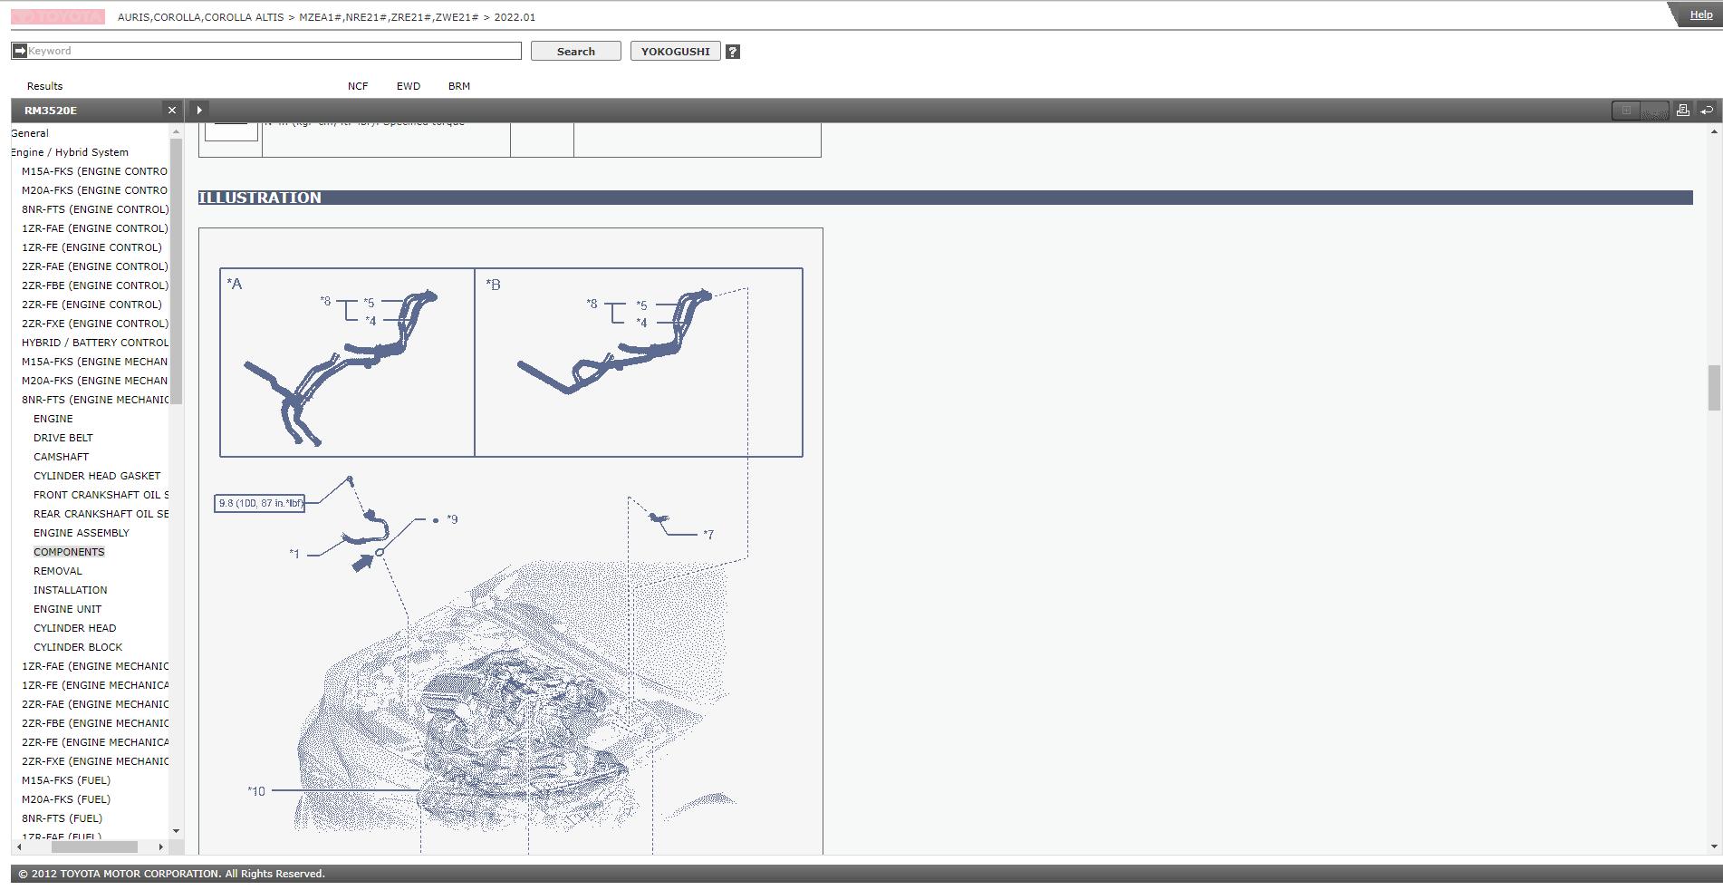
Task: Open 8NR-FTS (FUEL) tree item
Action: 63,818
